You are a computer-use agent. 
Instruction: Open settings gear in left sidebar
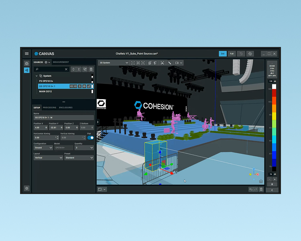[26, 188]
